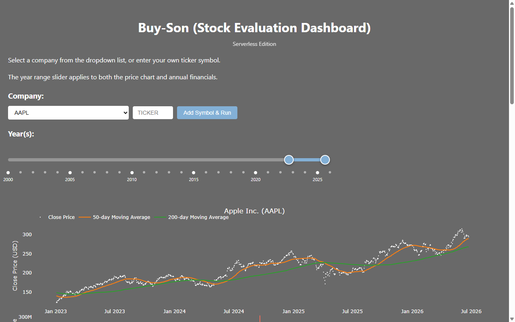Click the Jan 2023 x-axis label
Image resolution: width=515 pixels, height=322 pixels.
tap(56, 311)
